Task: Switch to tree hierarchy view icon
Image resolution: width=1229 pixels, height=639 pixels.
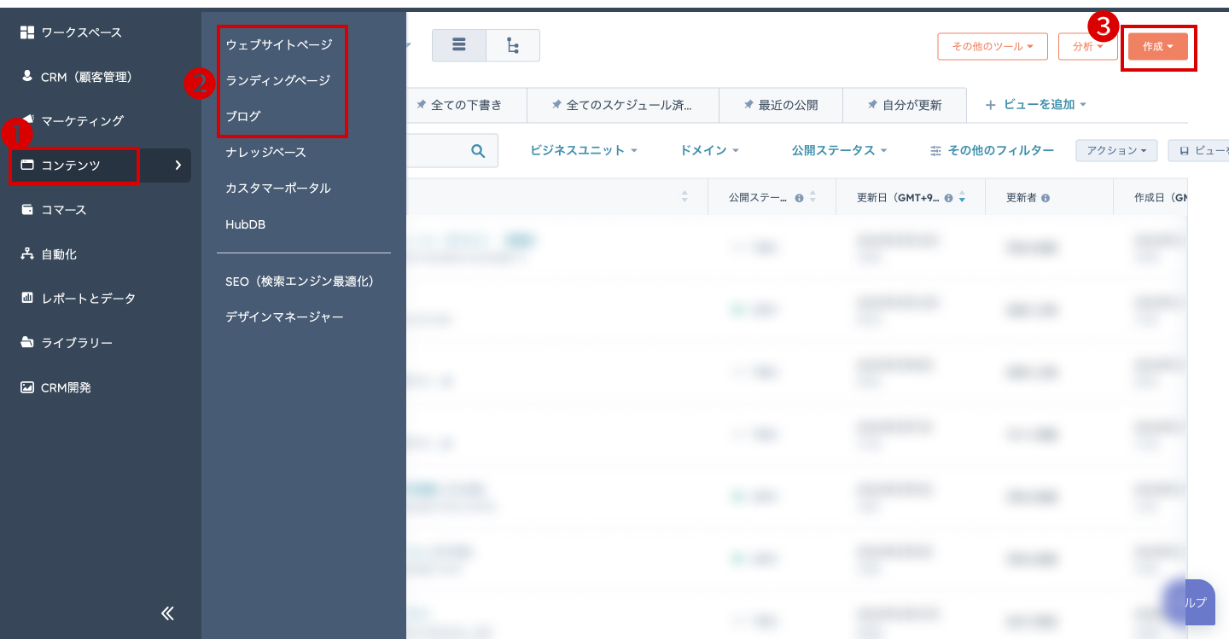Action: (x=513, y=45)
